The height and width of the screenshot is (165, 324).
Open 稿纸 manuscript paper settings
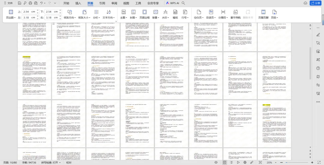point(175,14)
